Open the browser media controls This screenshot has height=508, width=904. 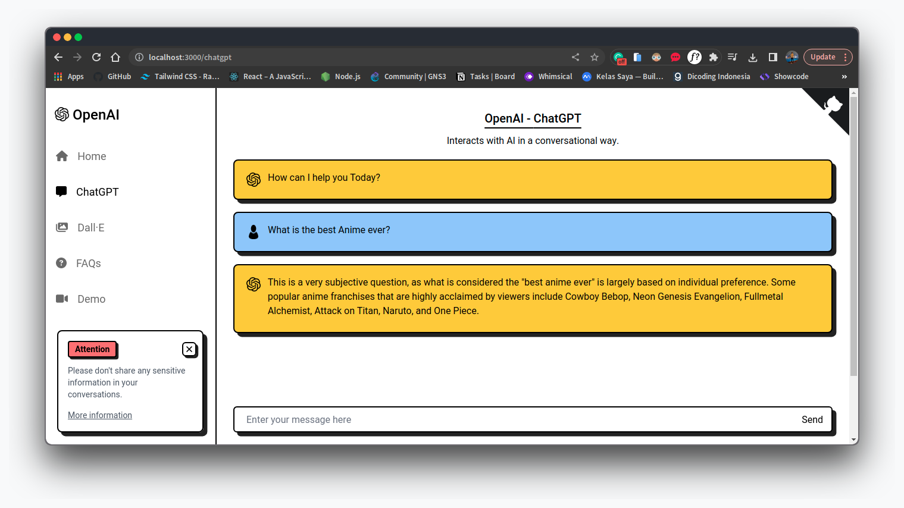[733, 57]
